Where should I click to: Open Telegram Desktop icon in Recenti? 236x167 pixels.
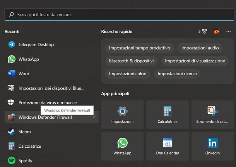click(x=12, y=45)
